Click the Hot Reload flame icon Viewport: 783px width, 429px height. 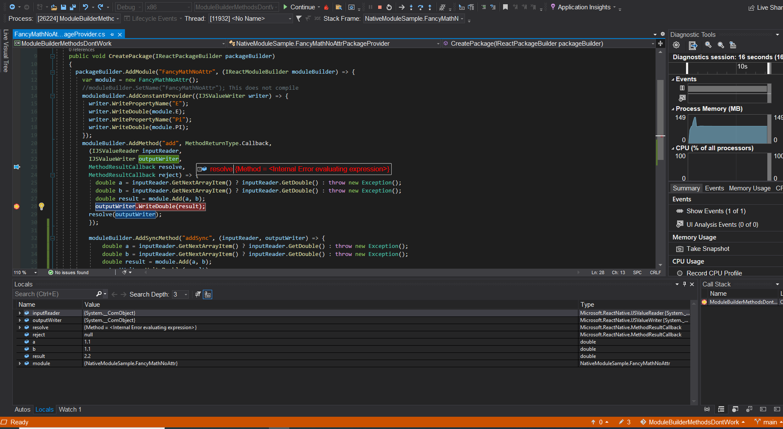pyautogui.click(x=327, y=7)
